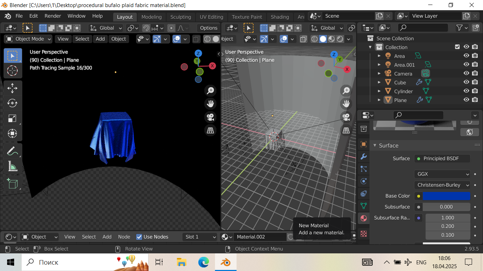The height and width of the screenshot is (271, 483).
Task: Select the Rotate tool in left toolbar
Action: click(12, 103)
